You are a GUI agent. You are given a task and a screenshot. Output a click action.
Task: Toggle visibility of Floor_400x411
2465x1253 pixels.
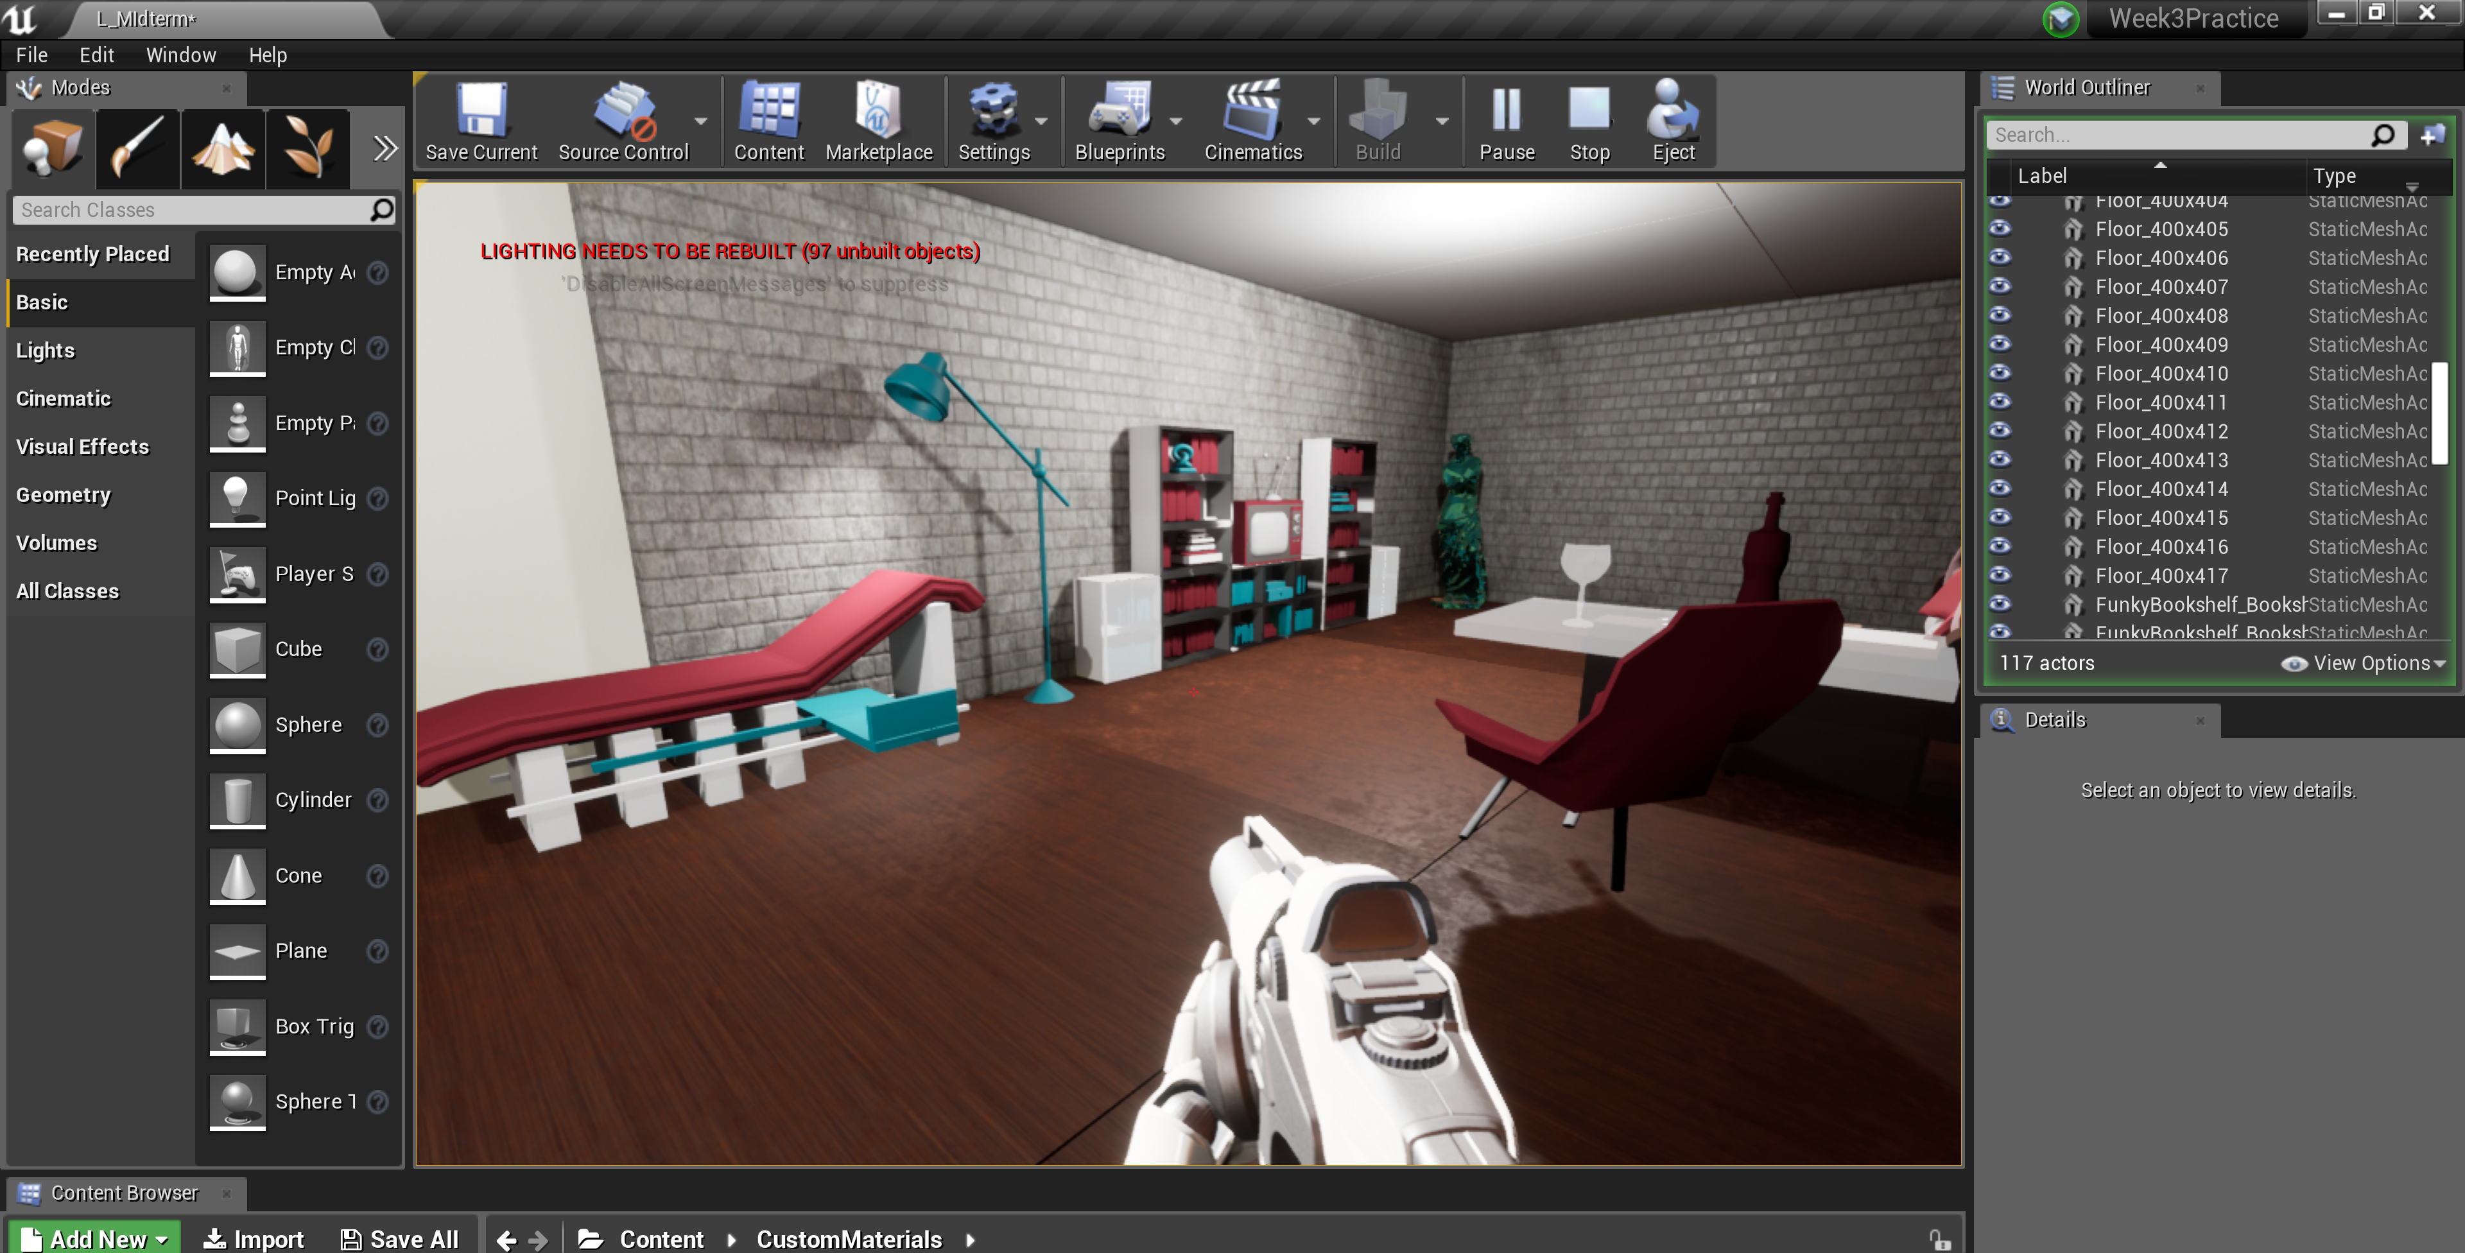point(2000,401)
